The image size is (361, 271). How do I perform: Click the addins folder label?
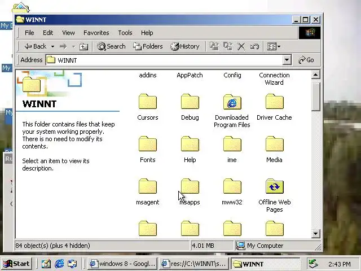click(148, 75)
